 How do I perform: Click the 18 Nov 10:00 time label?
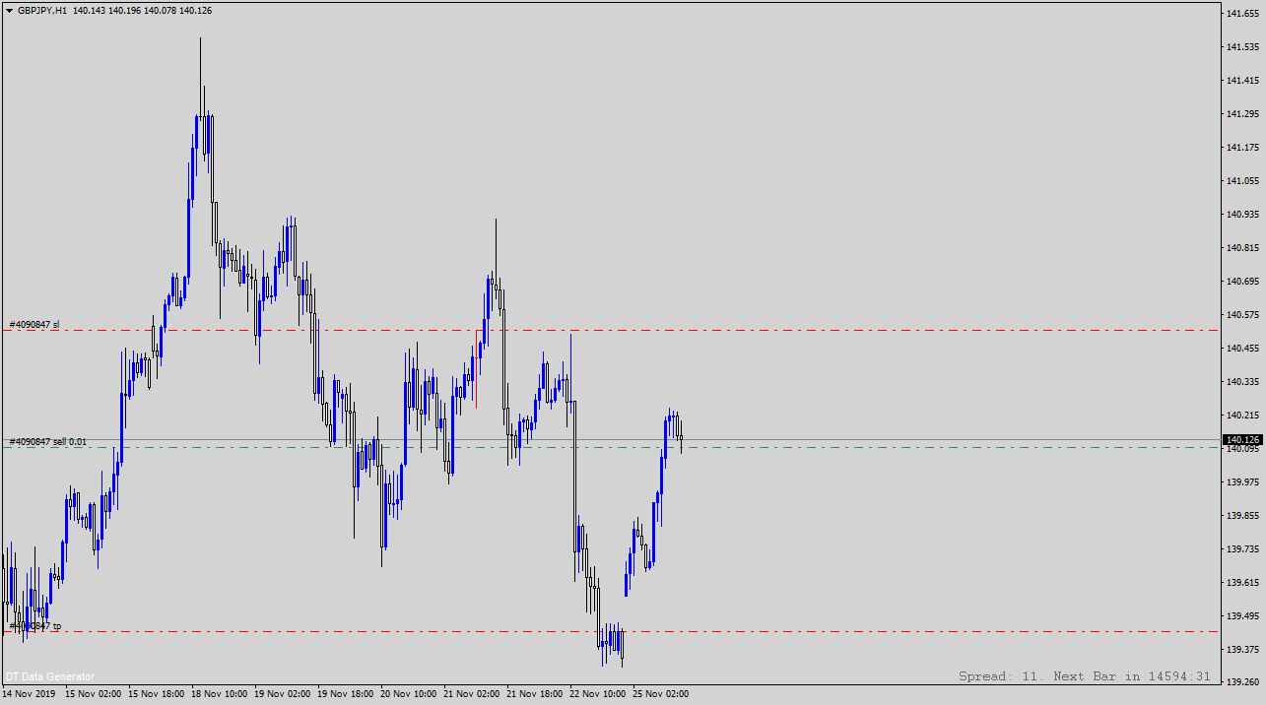click(x=219, y=693)
